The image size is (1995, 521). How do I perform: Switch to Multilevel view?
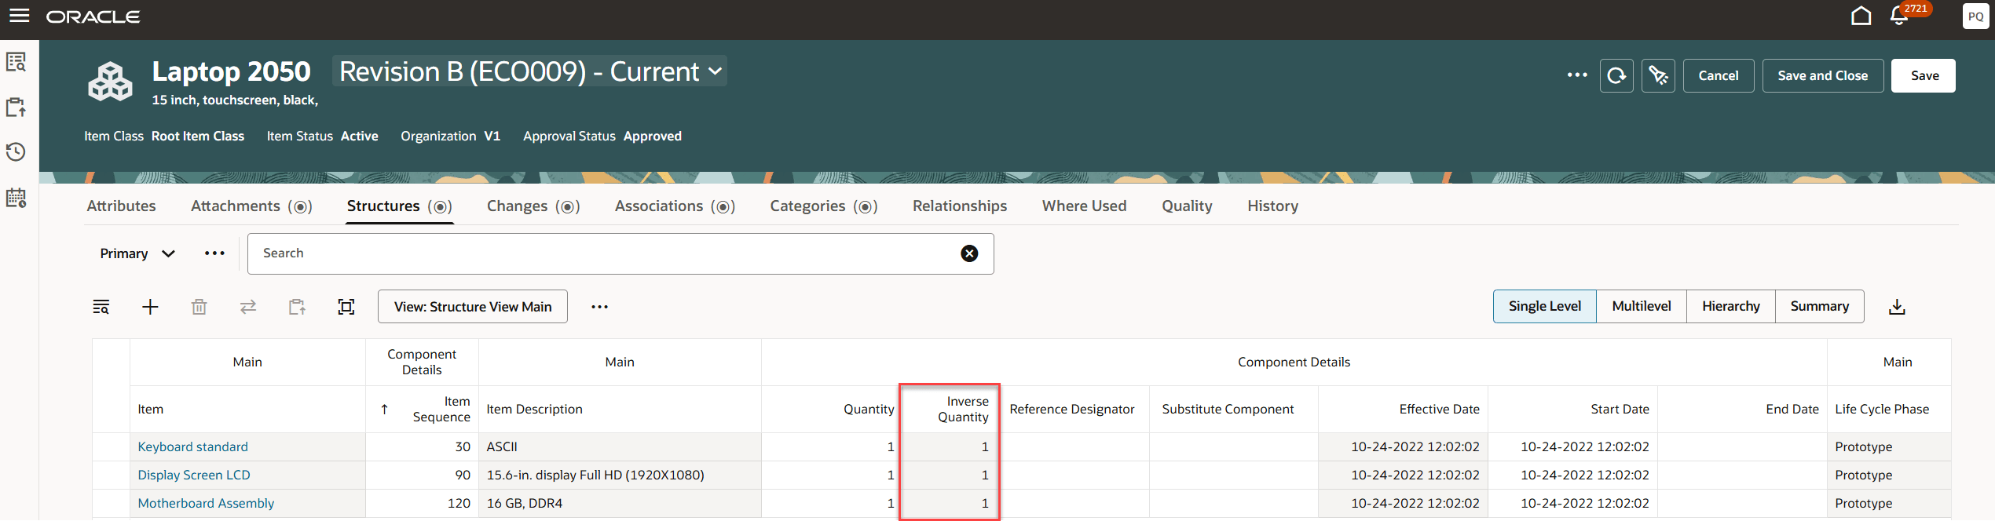(1642, 306)
